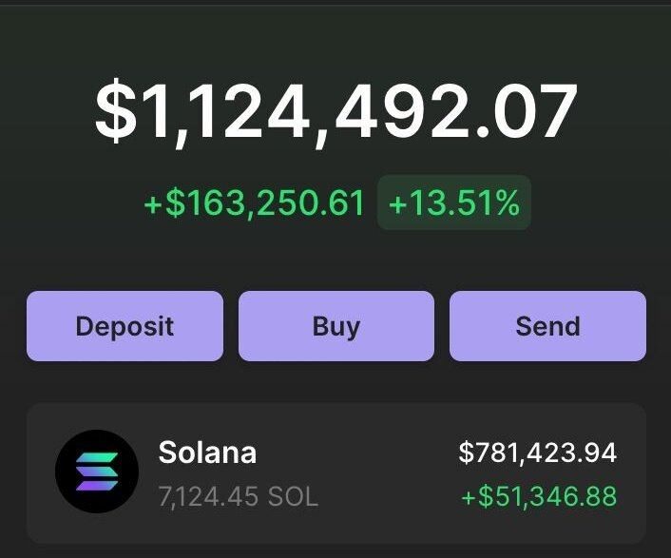Open the Solana token row card
This screenshot has height=558, width=671.
(336, 473)
